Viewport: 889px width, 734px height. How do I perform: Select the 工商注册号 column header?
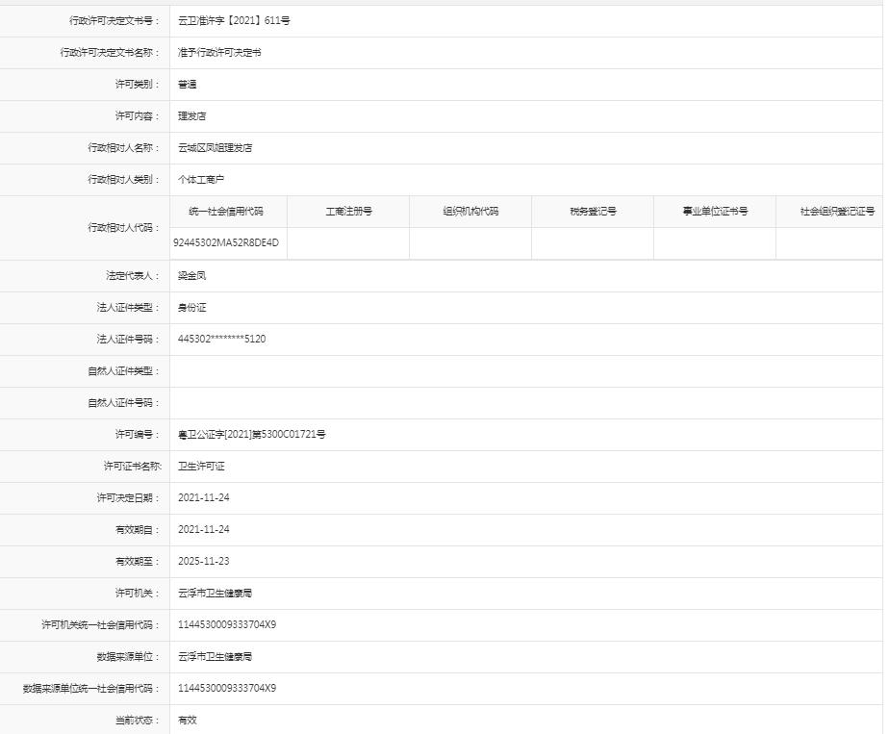click(x=350, y=211)
